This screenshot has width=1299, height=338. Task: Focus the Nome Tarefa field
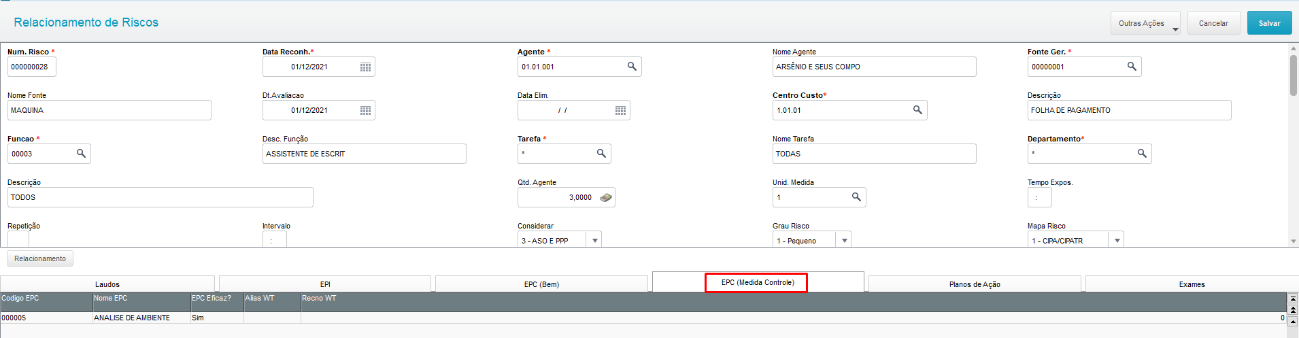click(x=874, y=154)
